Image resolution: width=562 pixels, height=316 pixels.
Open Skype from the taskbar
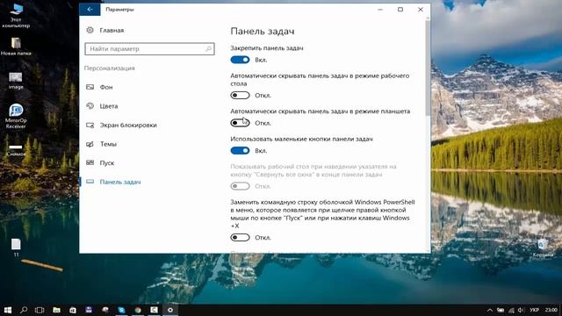tap(121, 310)
